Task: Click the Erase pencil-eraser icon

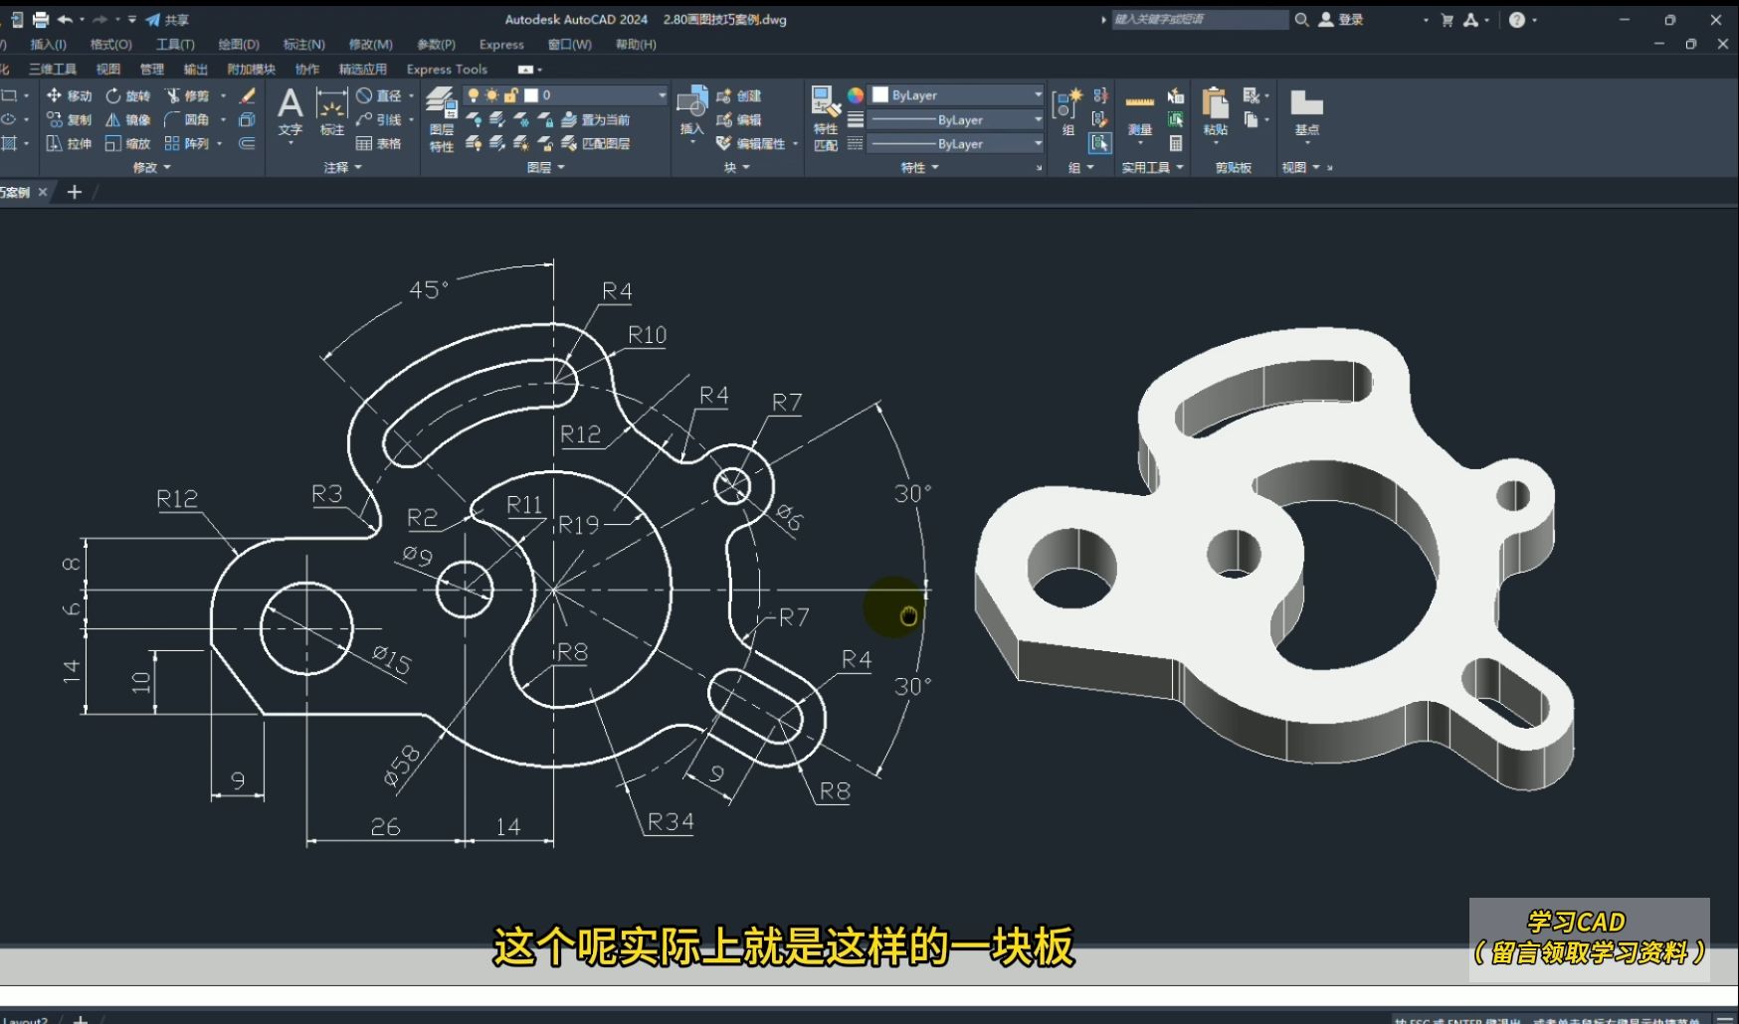Action: coord(248,95)
